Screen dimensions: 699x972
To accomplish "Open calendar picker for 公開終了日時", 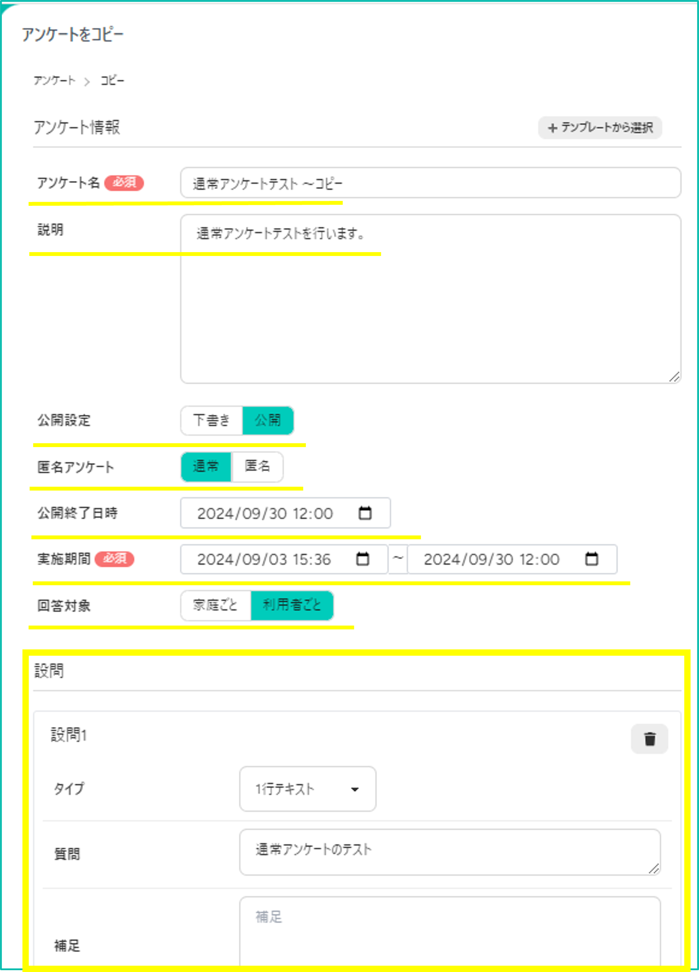I will pyautogui.click(x=365, y=513).
